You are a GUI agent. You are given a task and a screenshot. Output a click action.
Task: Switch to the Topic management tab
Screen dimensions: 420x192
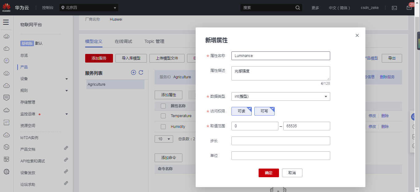[x=154, y=41]
